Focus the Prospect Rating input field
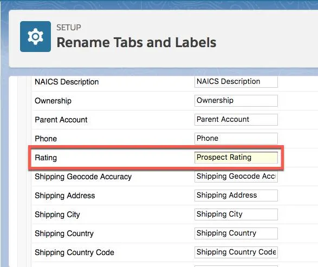The image size is (318, 267). coord(236,158)
